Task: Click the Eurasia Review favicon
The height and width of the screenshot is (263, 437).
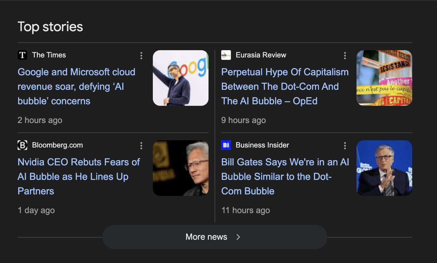Action: point(226,55)
